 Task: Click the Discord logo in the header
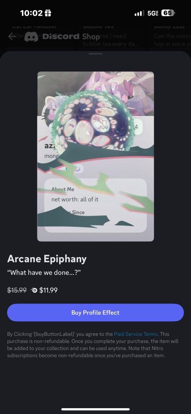(52, 37)
